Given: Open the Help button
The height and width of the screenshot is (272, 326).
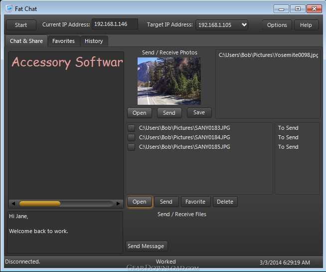Looking at the screenshot, I should pyautogui.click(x=306, y=25).
